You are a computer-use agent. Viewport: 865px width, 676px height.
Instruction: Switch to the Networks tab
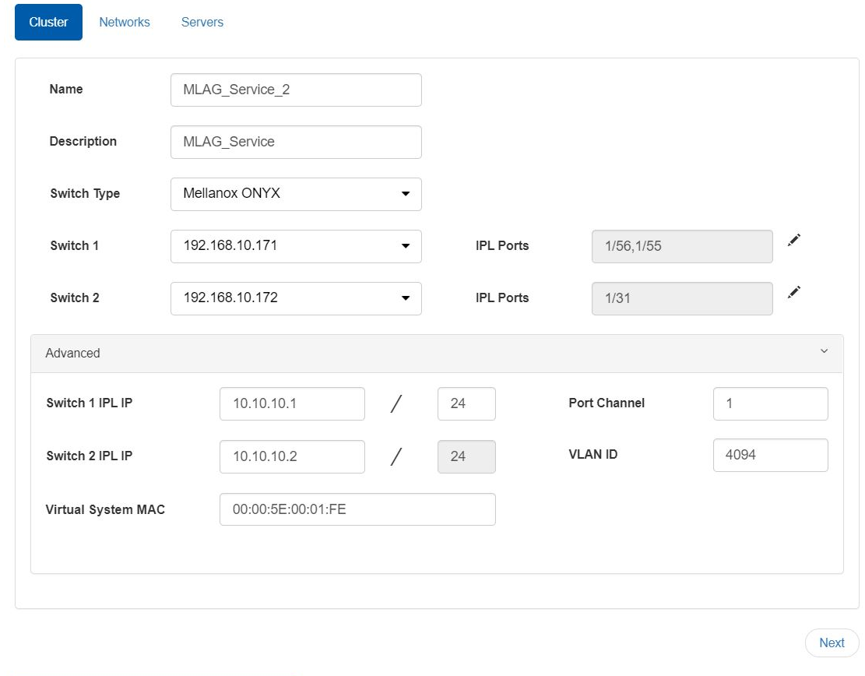[x=125, y=22]
